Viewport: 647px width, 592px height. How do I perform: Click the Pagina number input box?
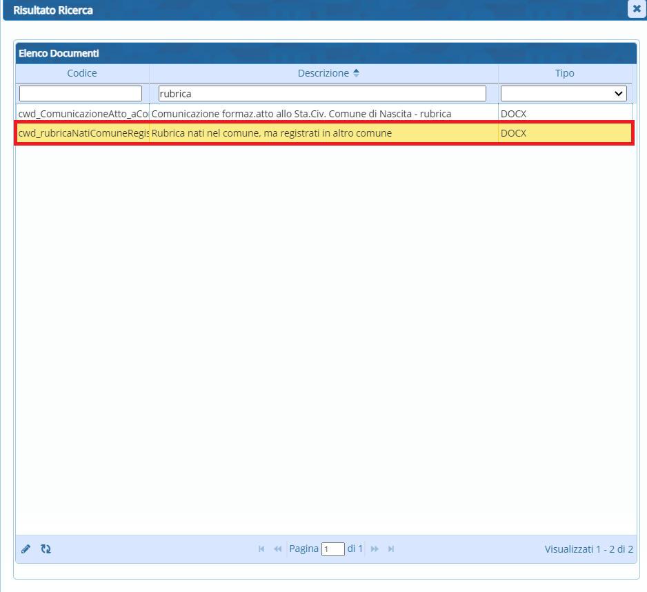click(333, 549)
